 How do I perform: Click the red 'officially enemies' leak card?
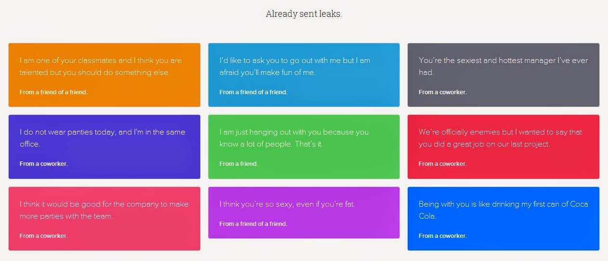coord(504,147)
